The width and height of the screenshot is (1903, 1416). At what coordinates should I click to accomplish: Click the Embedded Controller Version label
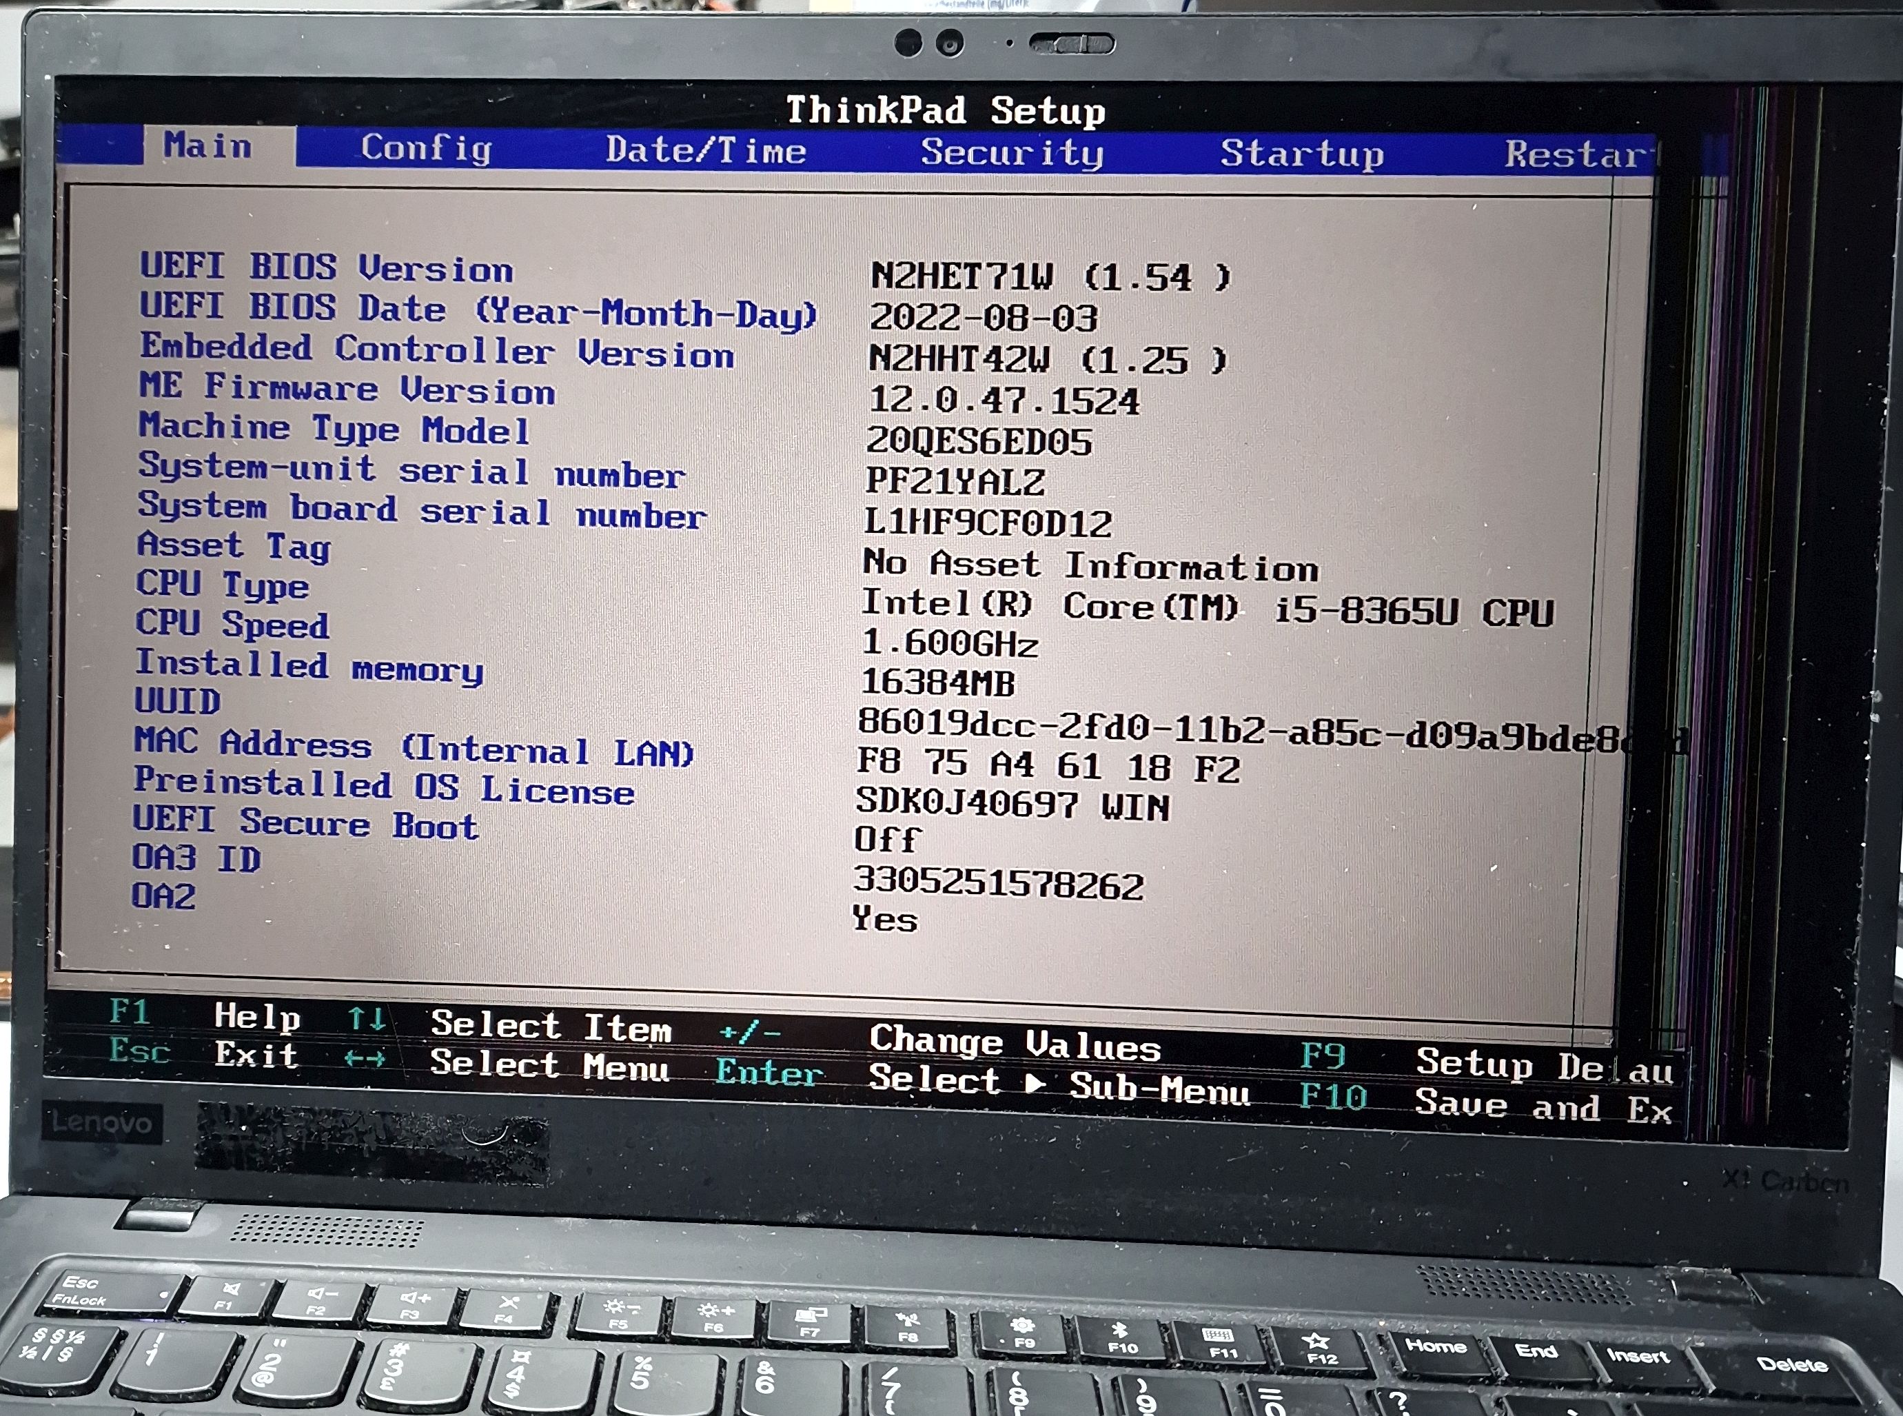coord(437,352)
